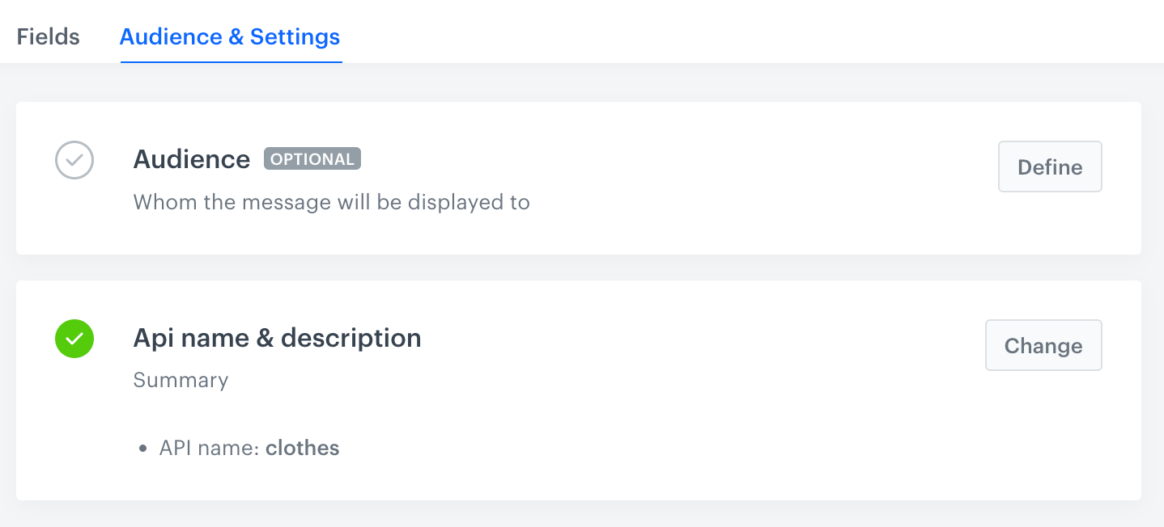The image size is (1164, 527).
Task: Click the Api name & description heading
Action: [277, 338]
